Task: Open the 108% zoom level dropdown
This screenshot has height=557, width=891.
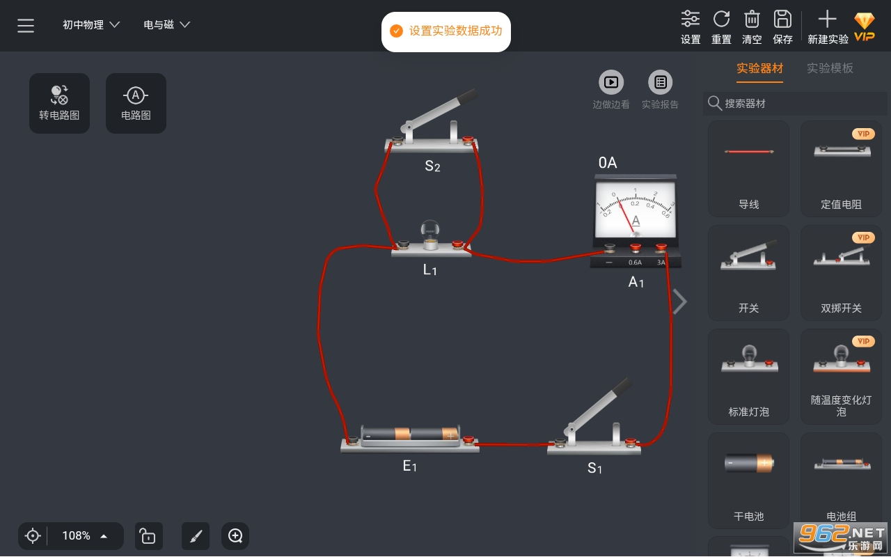Action: (85, 535)
